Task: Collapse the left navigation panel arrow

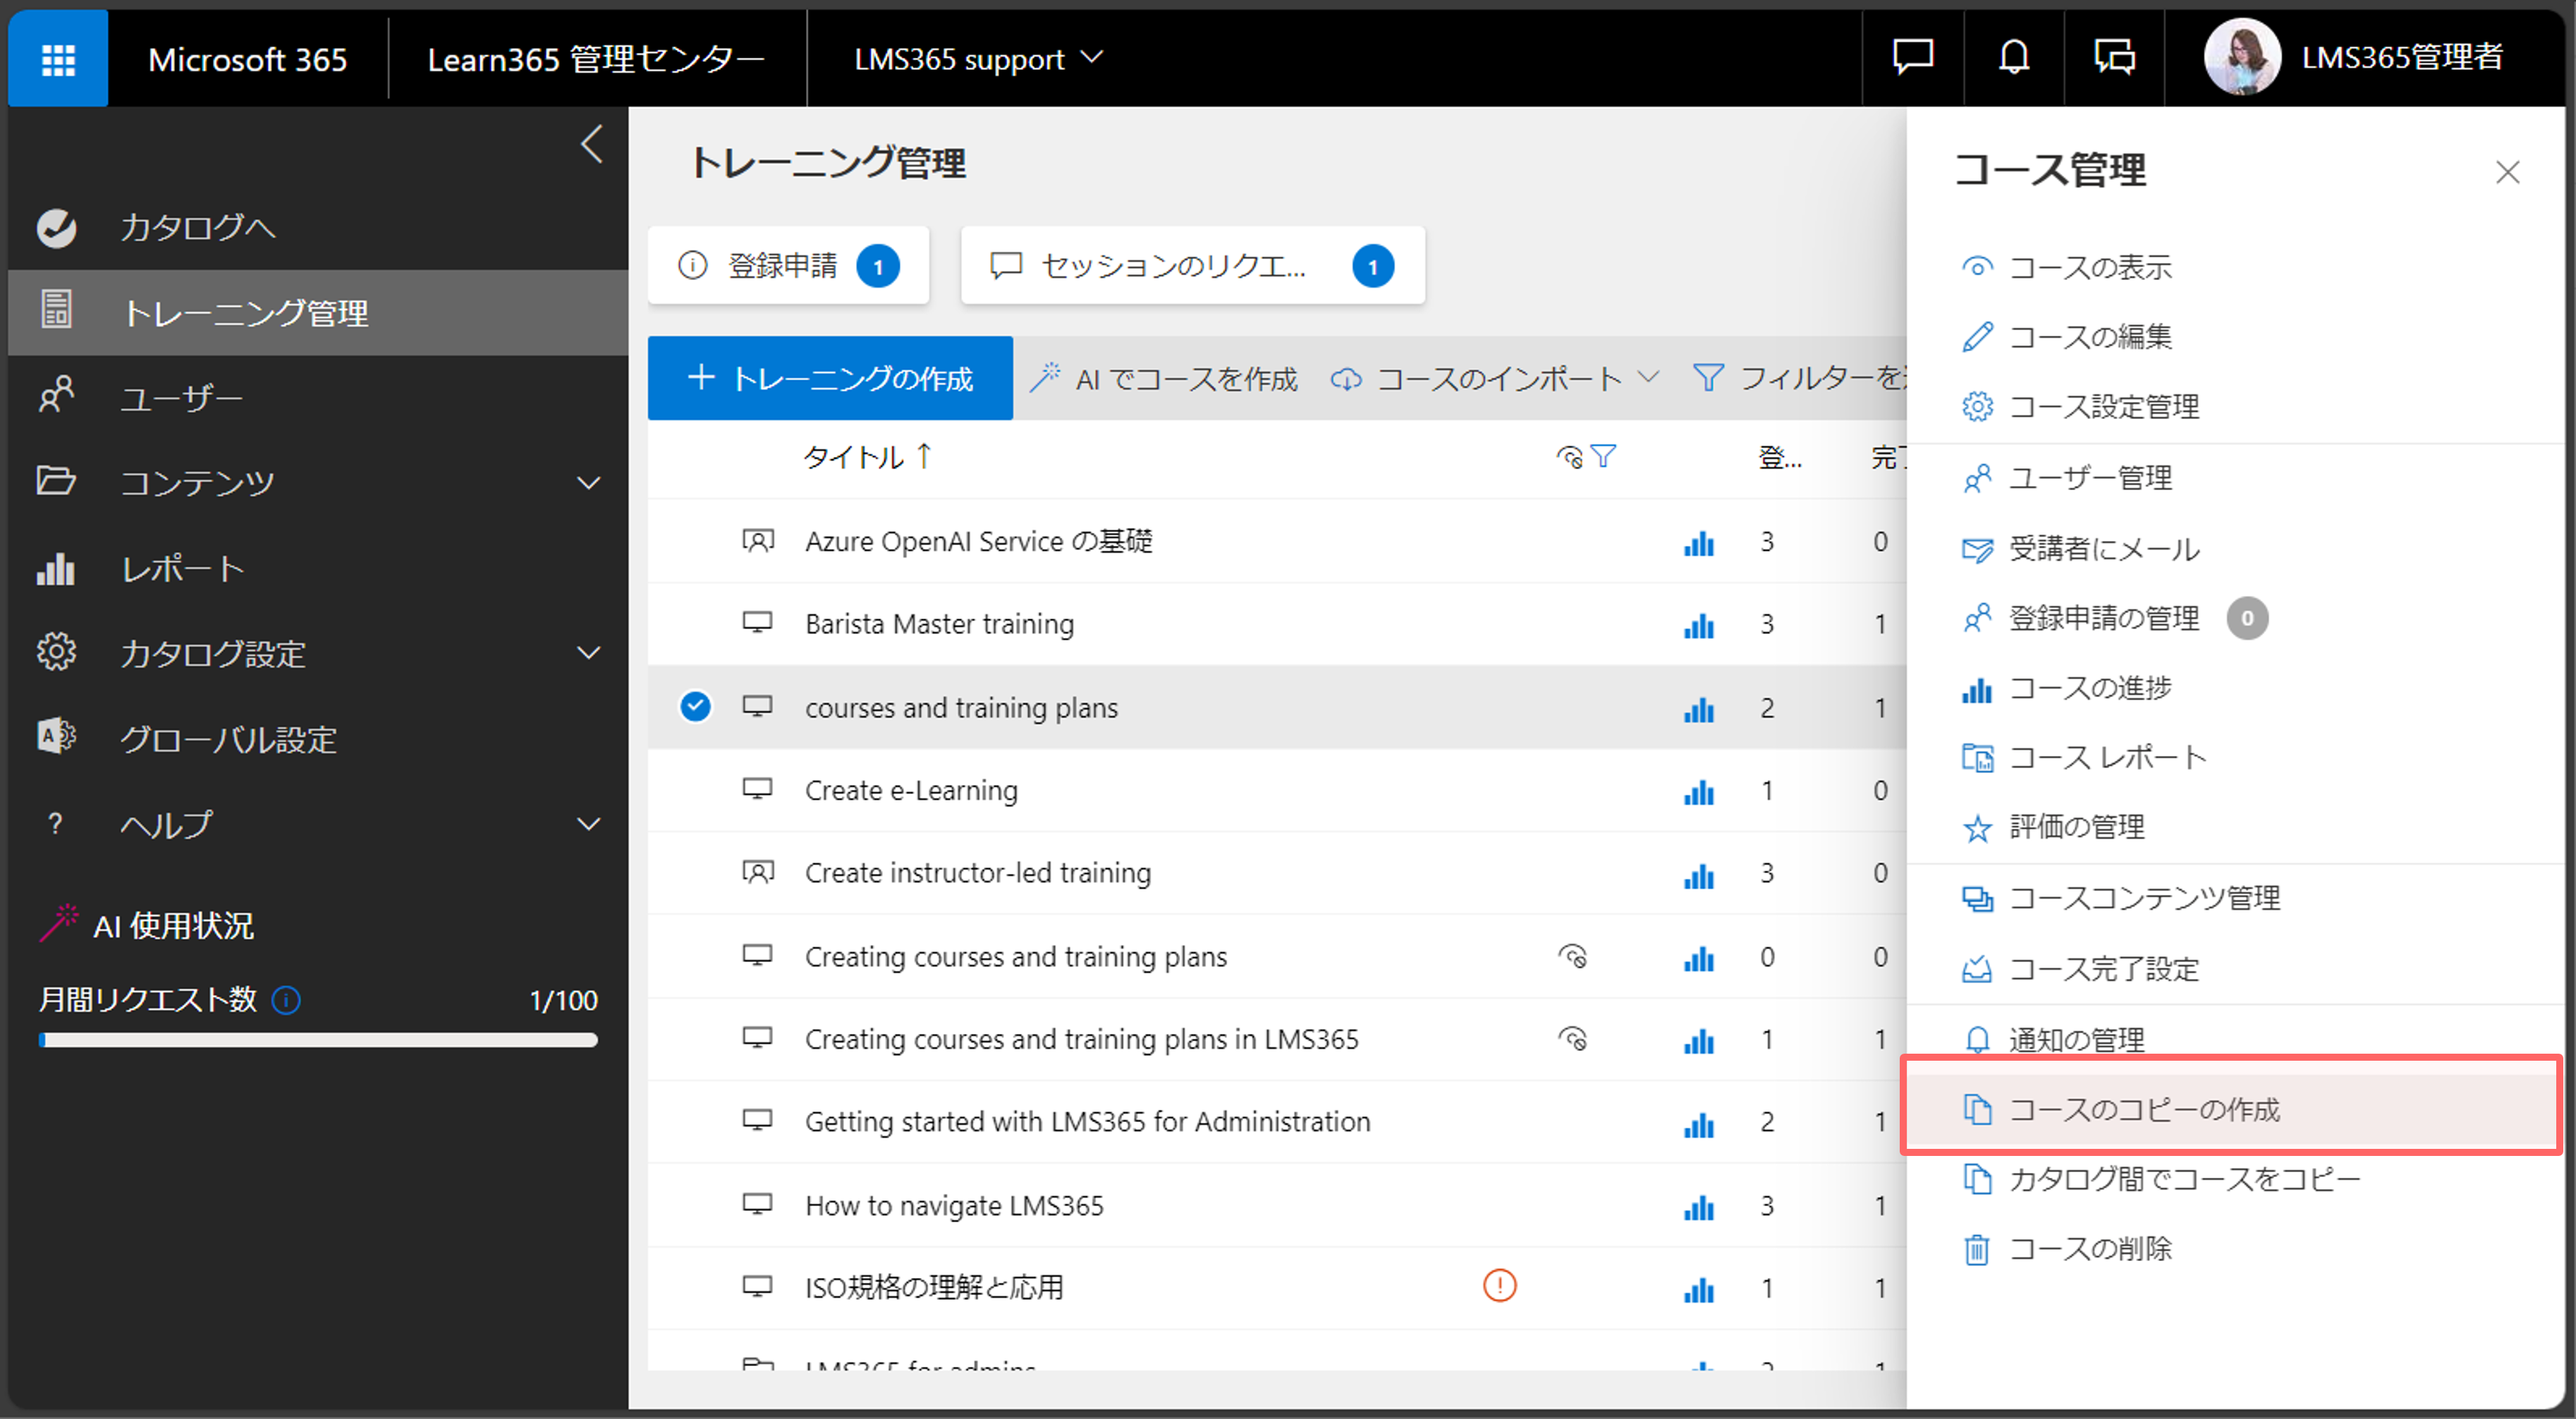Action: click(591, 144)
